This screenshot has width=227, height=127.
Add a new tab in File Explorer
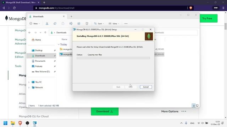(x=71, y=17)
